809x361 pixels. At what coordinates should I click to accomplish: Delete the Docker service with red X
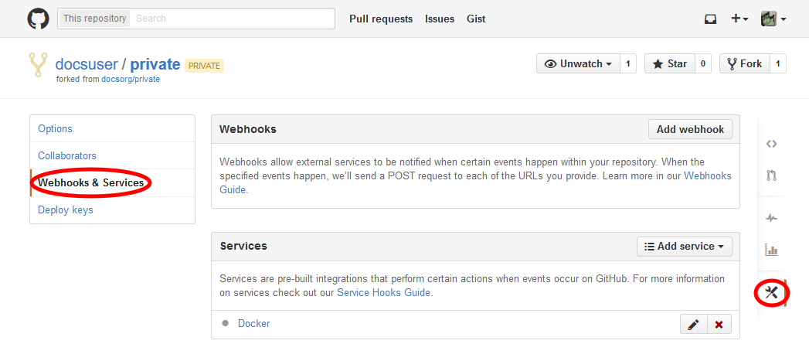pos(719,325)
